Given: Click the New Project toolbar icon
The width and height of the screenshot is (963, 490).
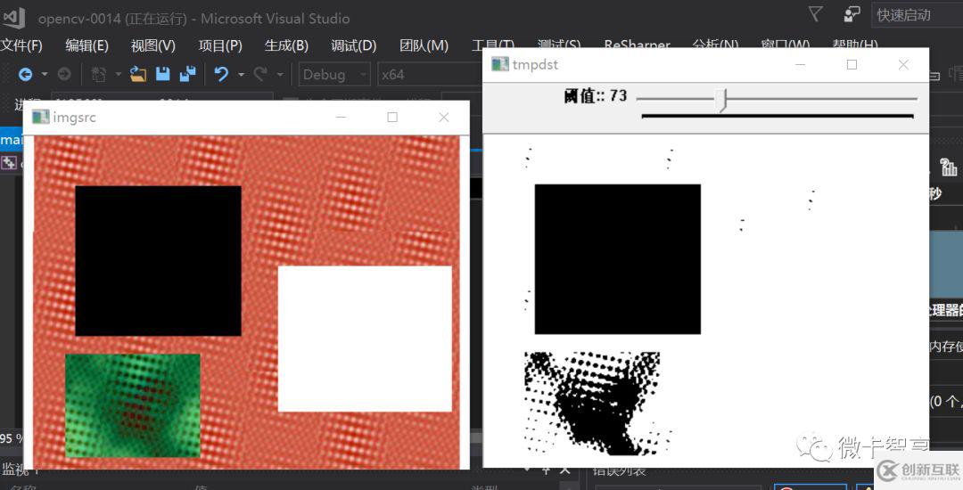Looking at the screenshot, I should click(x=99, y=74).
